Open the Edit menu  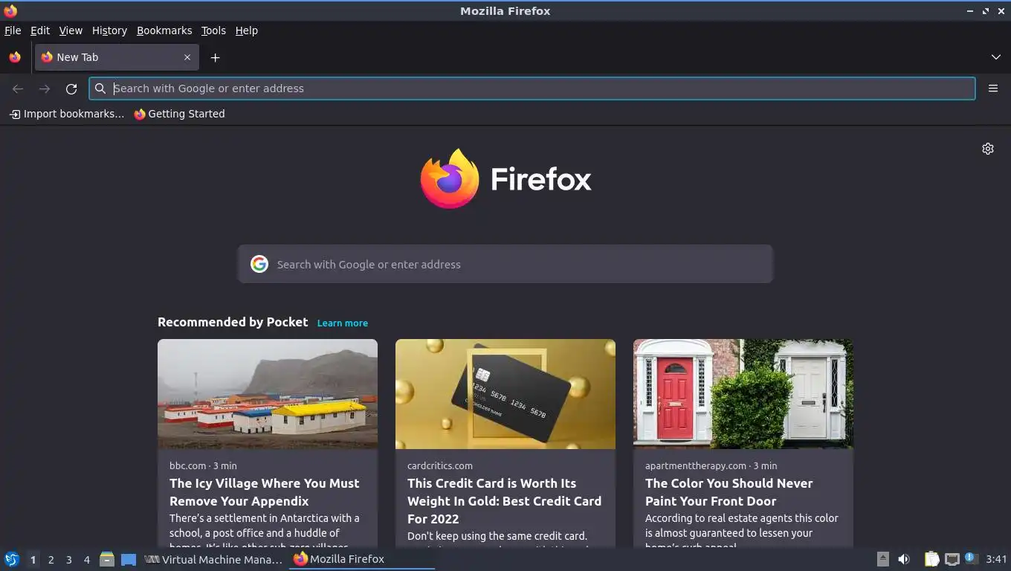[x=40, y=30]
